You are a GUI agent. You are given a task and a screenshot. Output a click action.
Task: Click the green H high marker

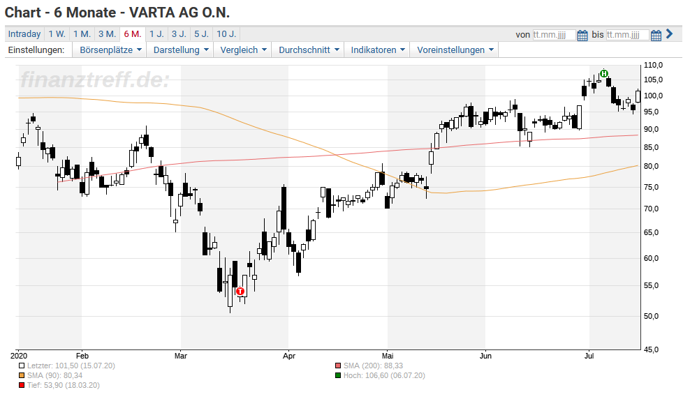(604, 73)
